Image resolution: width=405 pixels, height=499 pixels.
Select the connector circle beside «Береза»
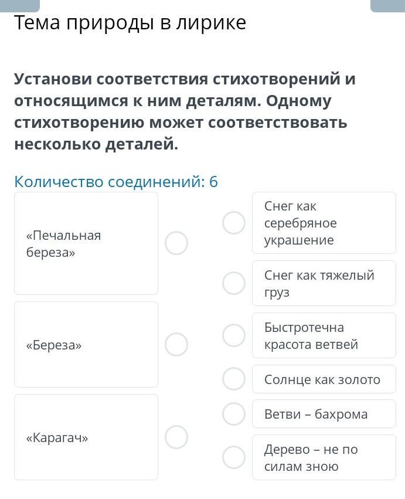[176, 344]
